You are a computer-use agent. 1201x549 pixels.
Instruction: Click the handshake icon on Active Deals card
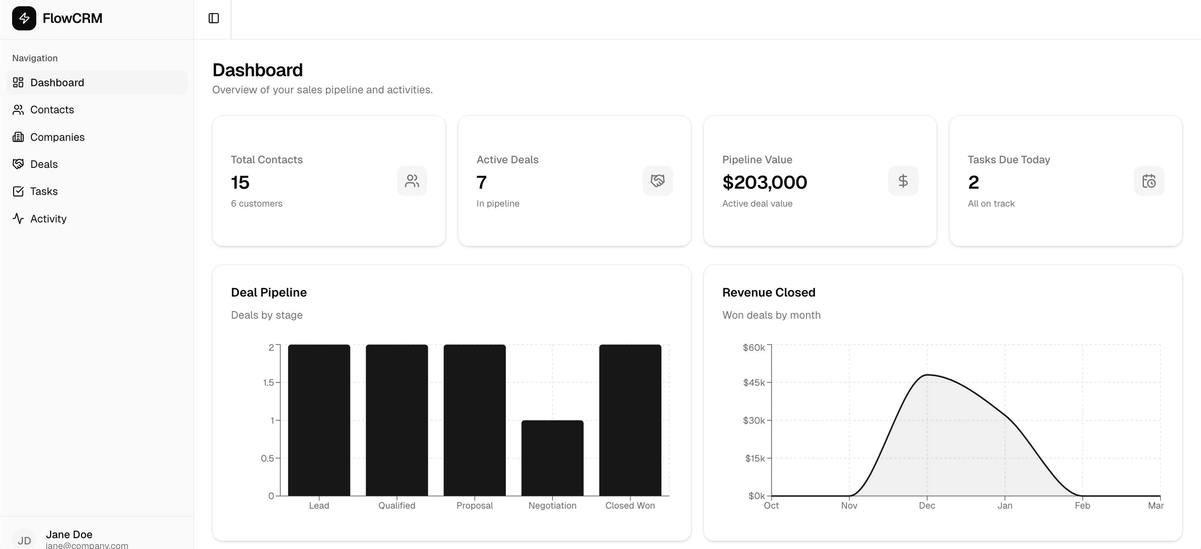point(658,181)
